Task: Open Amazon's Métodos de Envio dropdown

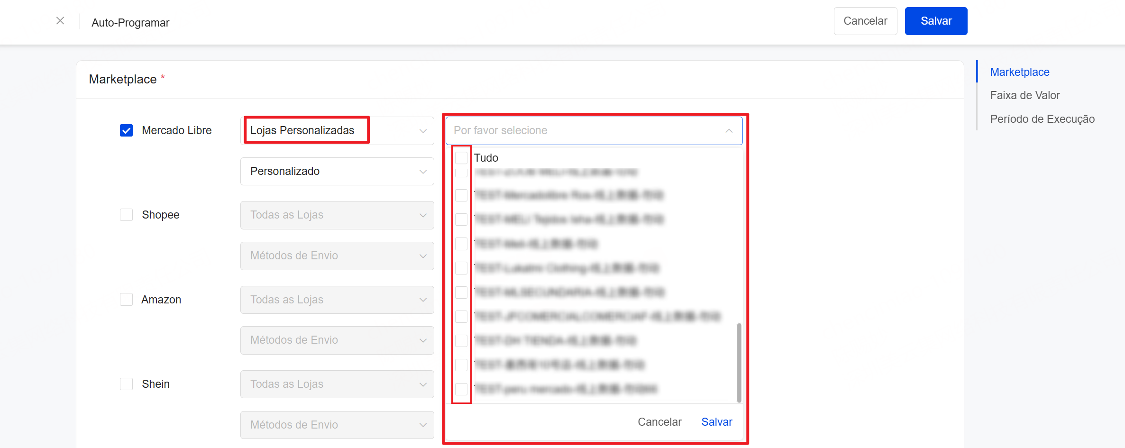Action: (x=337, y=340)
